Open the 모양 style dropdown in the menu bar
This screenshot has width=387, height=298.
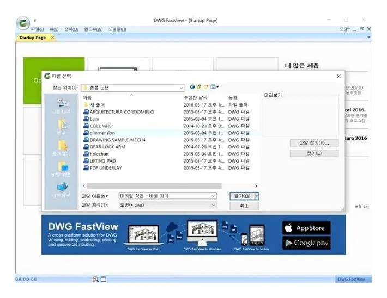345,29
